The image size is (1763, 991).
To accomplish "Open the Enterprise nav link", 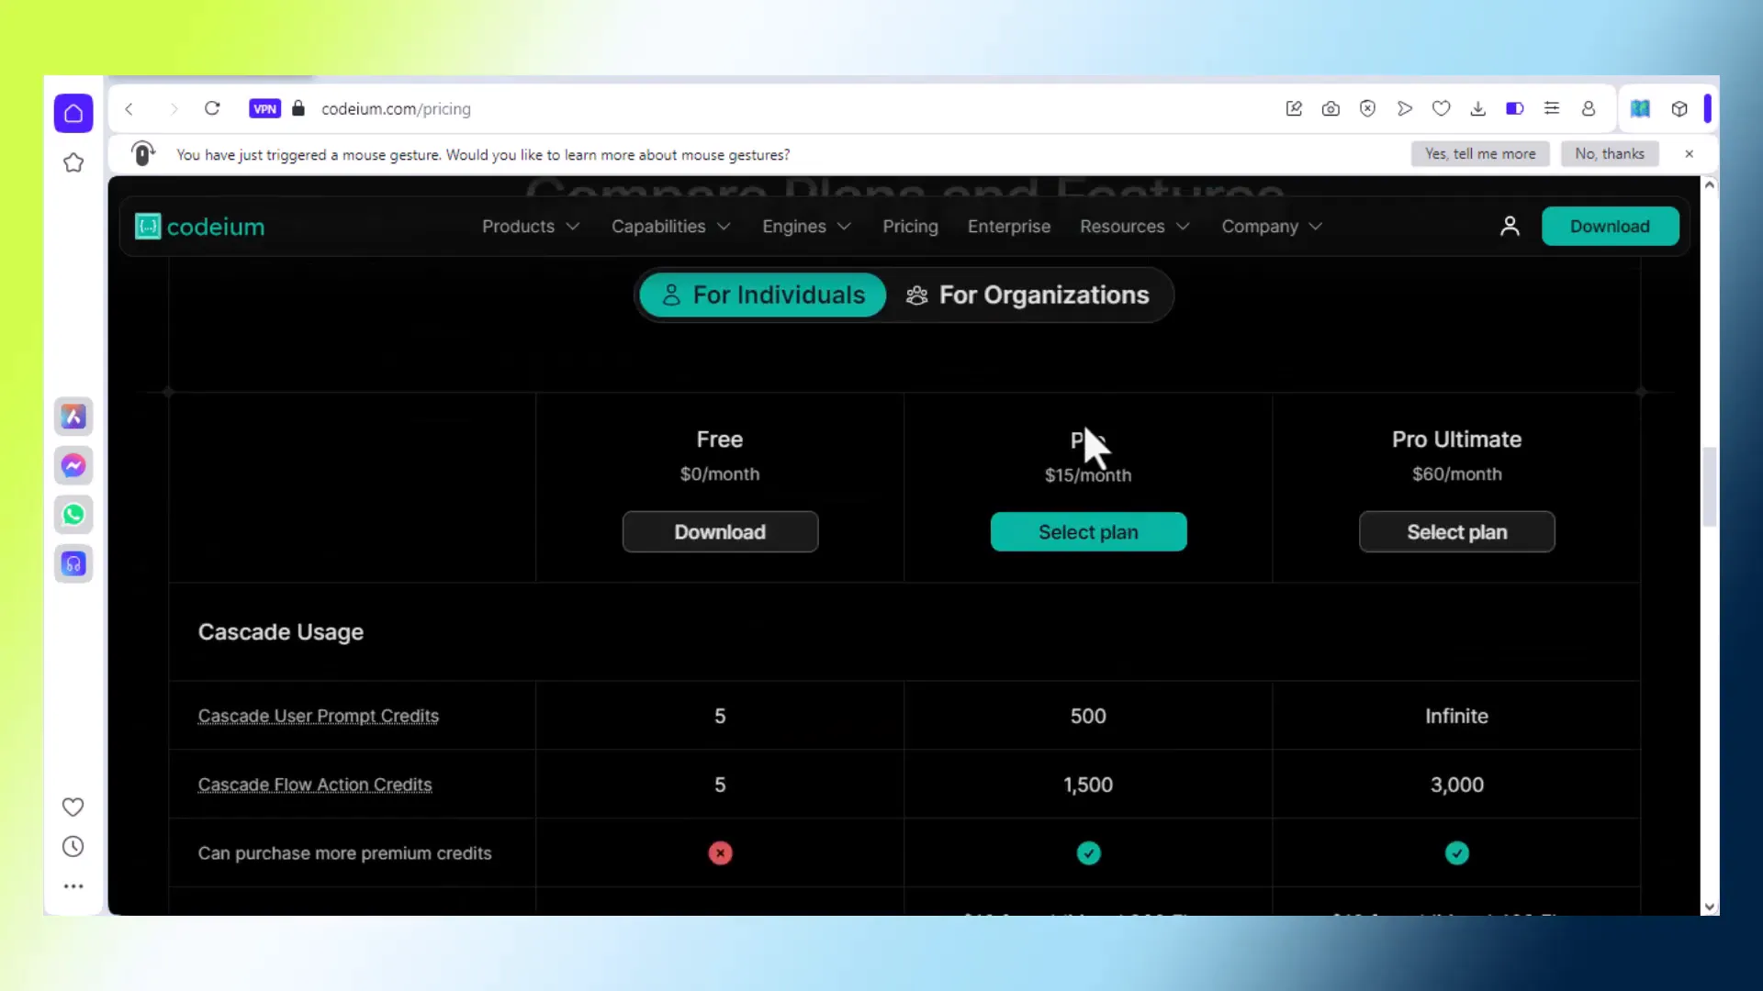I will point(1008,226).
